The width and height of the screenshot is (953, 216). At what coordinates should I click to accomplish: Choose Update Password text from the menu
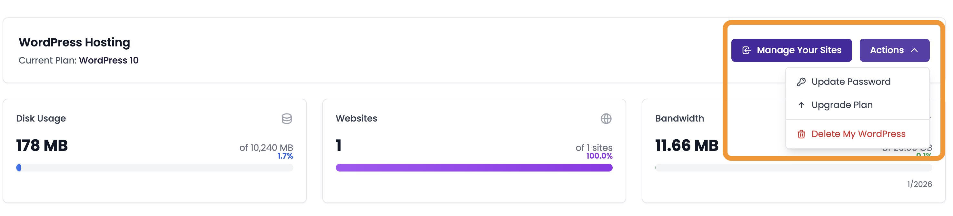(851, 82)
